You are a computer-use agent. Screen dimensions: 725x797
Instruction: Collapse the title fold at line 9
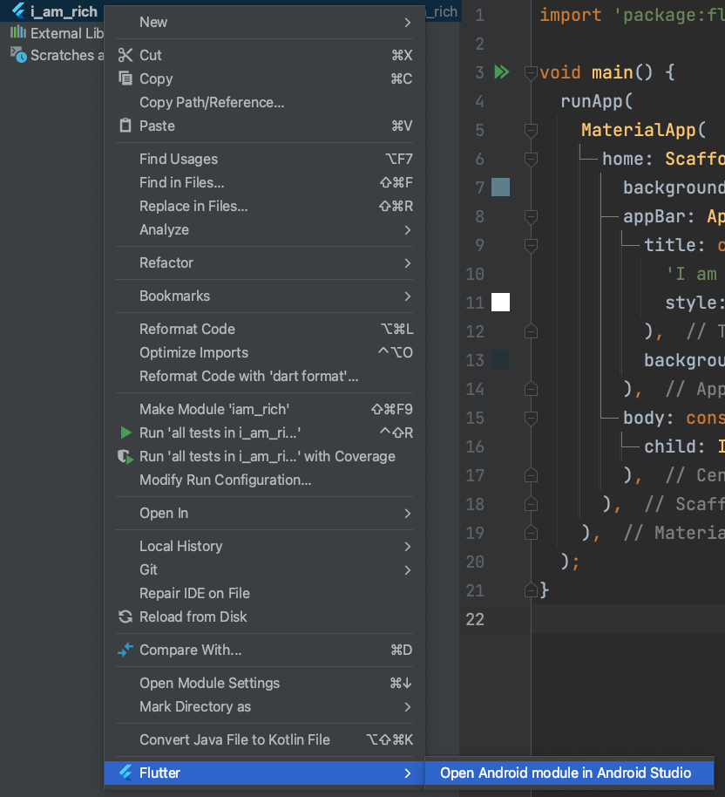[531, 246]
